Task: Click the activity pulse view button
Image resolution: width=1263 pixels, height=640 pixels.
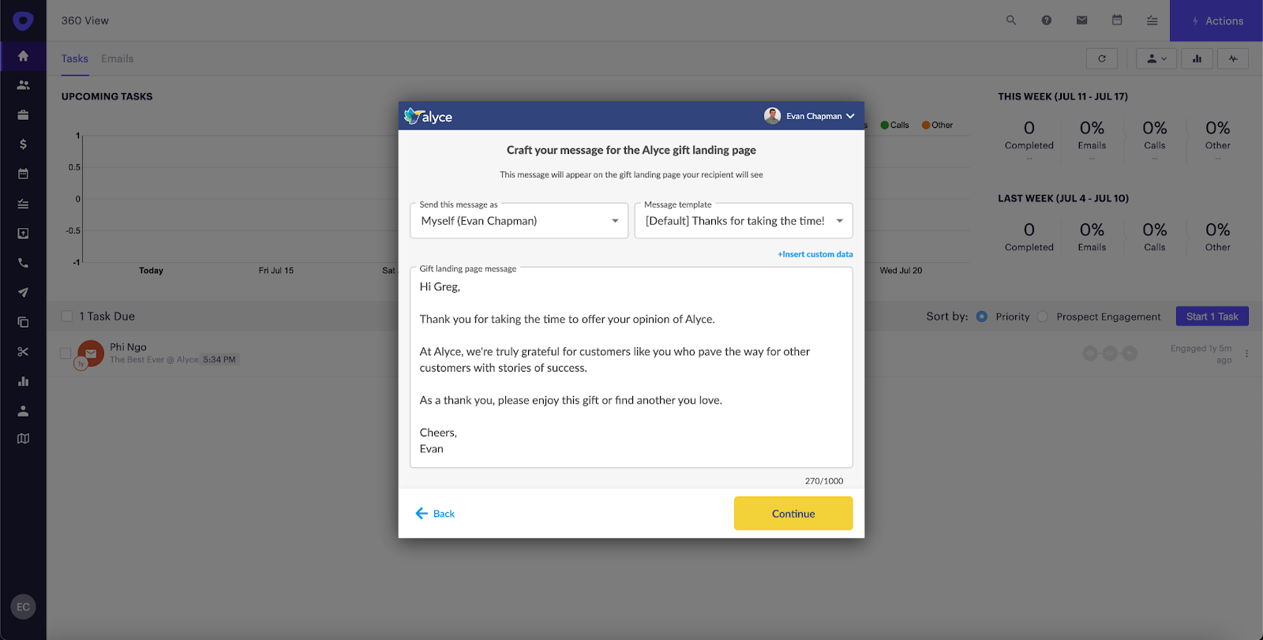Action: point(1233,58)
